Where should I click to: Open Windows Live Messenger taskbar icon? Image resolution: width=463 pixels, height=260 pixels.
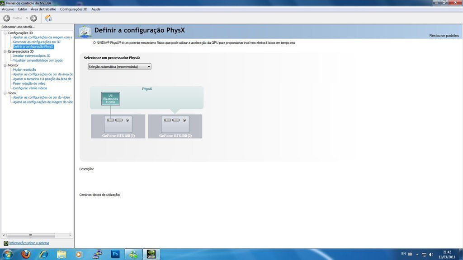[133, 254]
